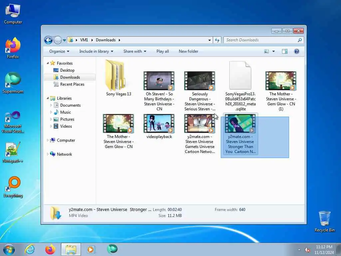Open the Everything desktop shortcut
Screen dimensions: 341x256
point(13,187)
